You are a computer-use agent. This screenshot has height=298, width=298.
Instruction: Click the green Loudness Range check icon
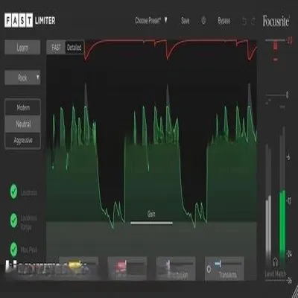(x=13, y=220)
